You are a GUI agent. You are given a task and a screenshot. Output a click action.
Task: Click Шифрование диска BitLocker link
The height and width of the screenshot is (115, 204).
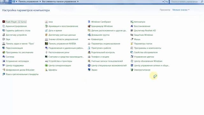20,70
